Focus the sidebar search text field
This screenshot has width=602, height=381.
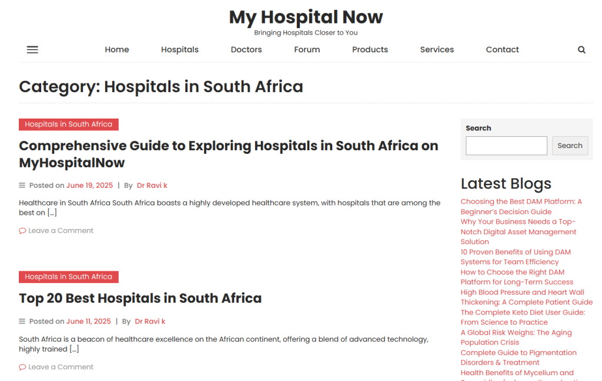coord(506,146)
